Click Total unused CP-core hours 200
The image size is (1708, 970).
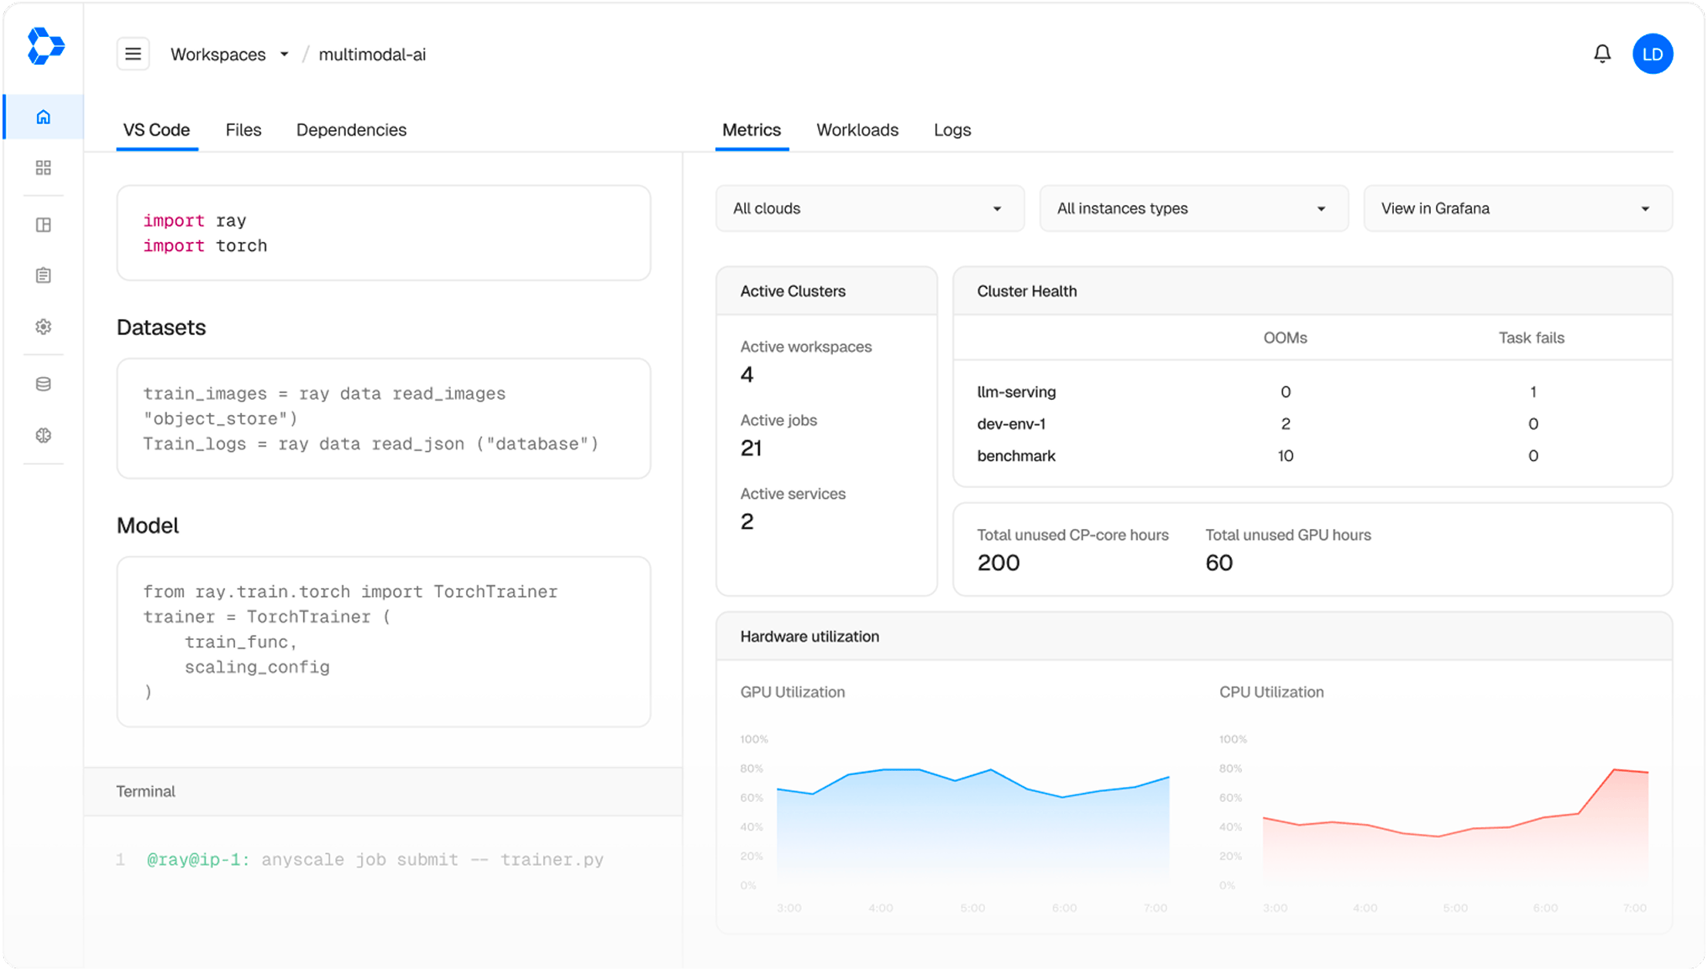(x=998, y=563)
